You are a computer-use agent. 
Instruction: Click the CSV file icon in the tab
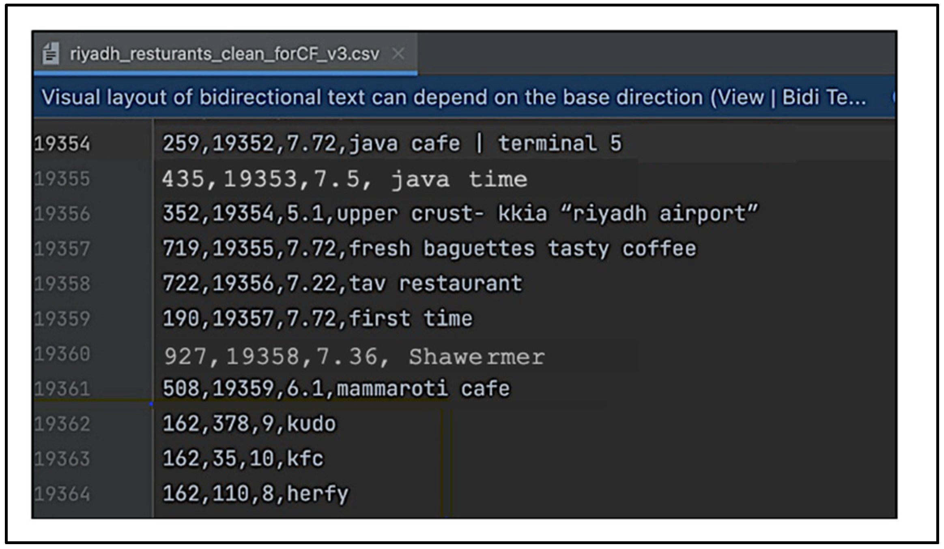coord(51,54)
